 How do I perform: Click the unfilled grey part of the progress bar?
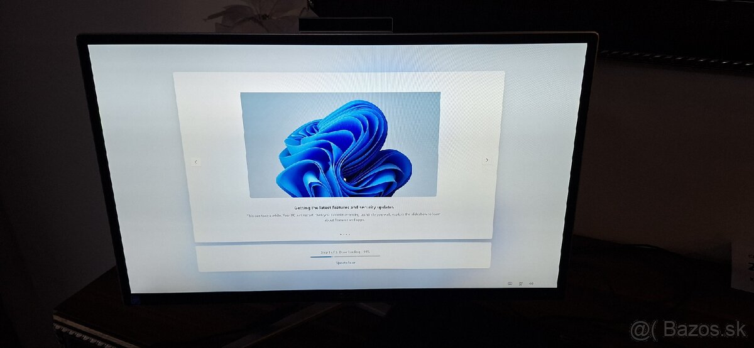(x=358, y=256)
